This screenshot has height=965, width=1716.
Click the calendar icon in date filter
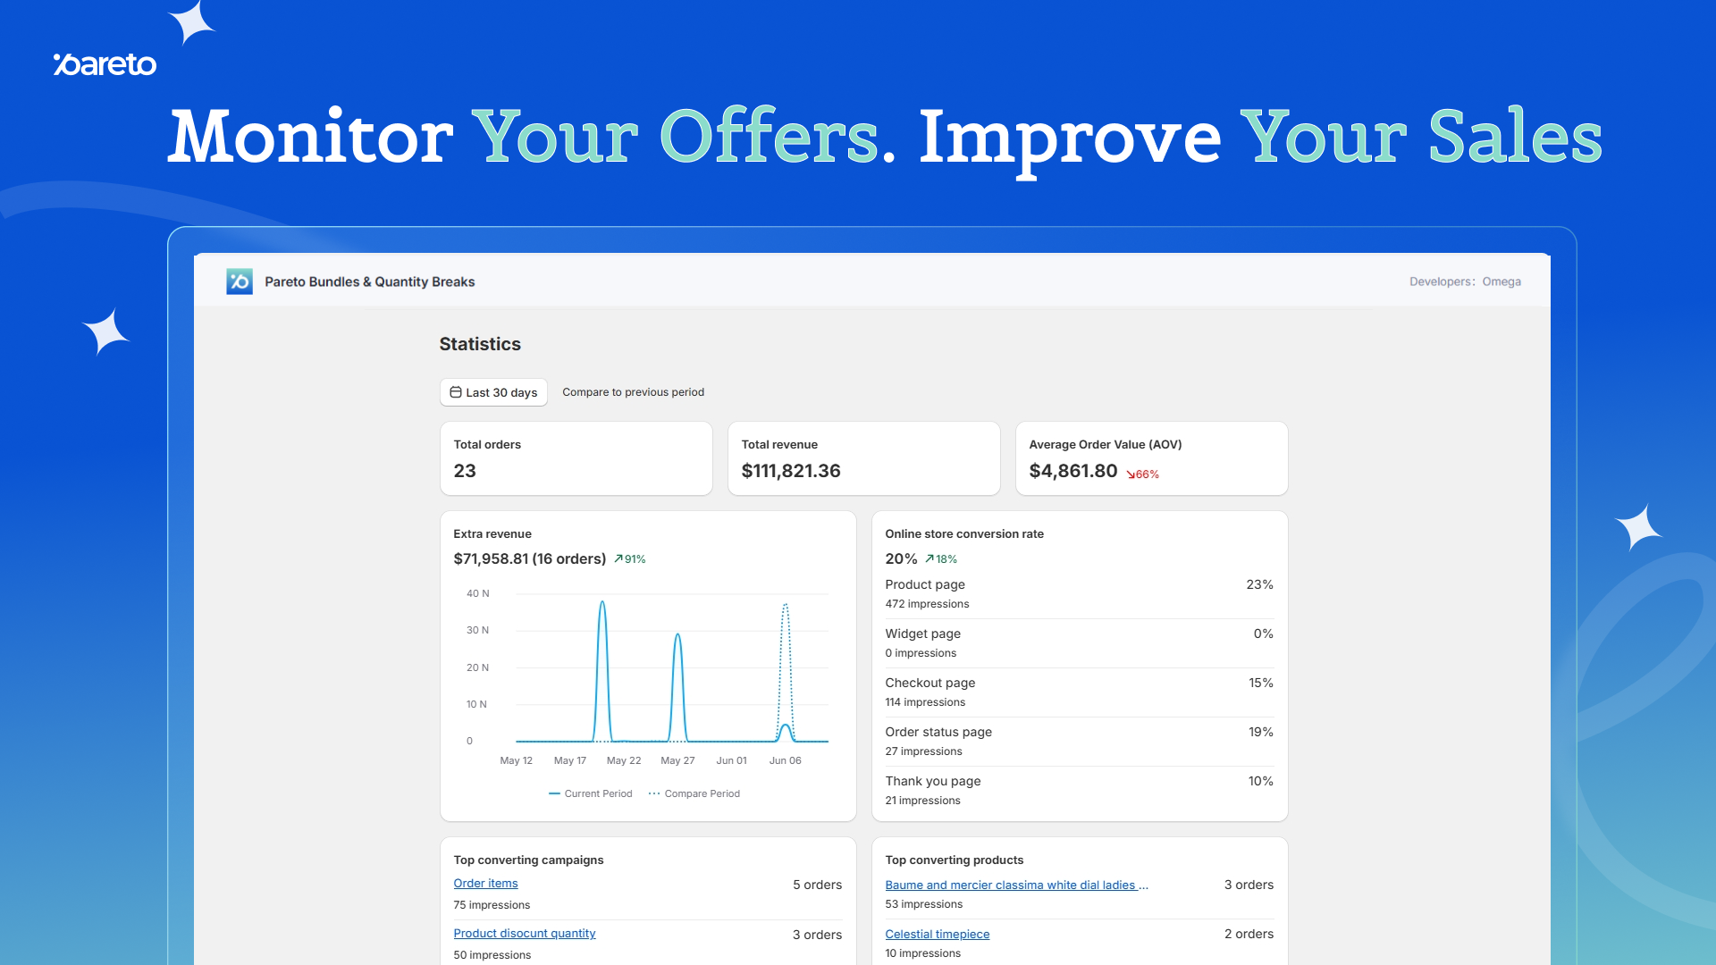[x=456, y=392]
